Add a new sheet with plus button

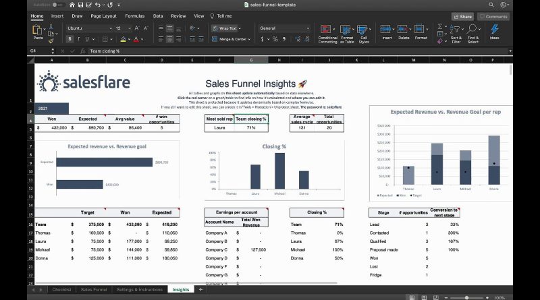[200, 290]
